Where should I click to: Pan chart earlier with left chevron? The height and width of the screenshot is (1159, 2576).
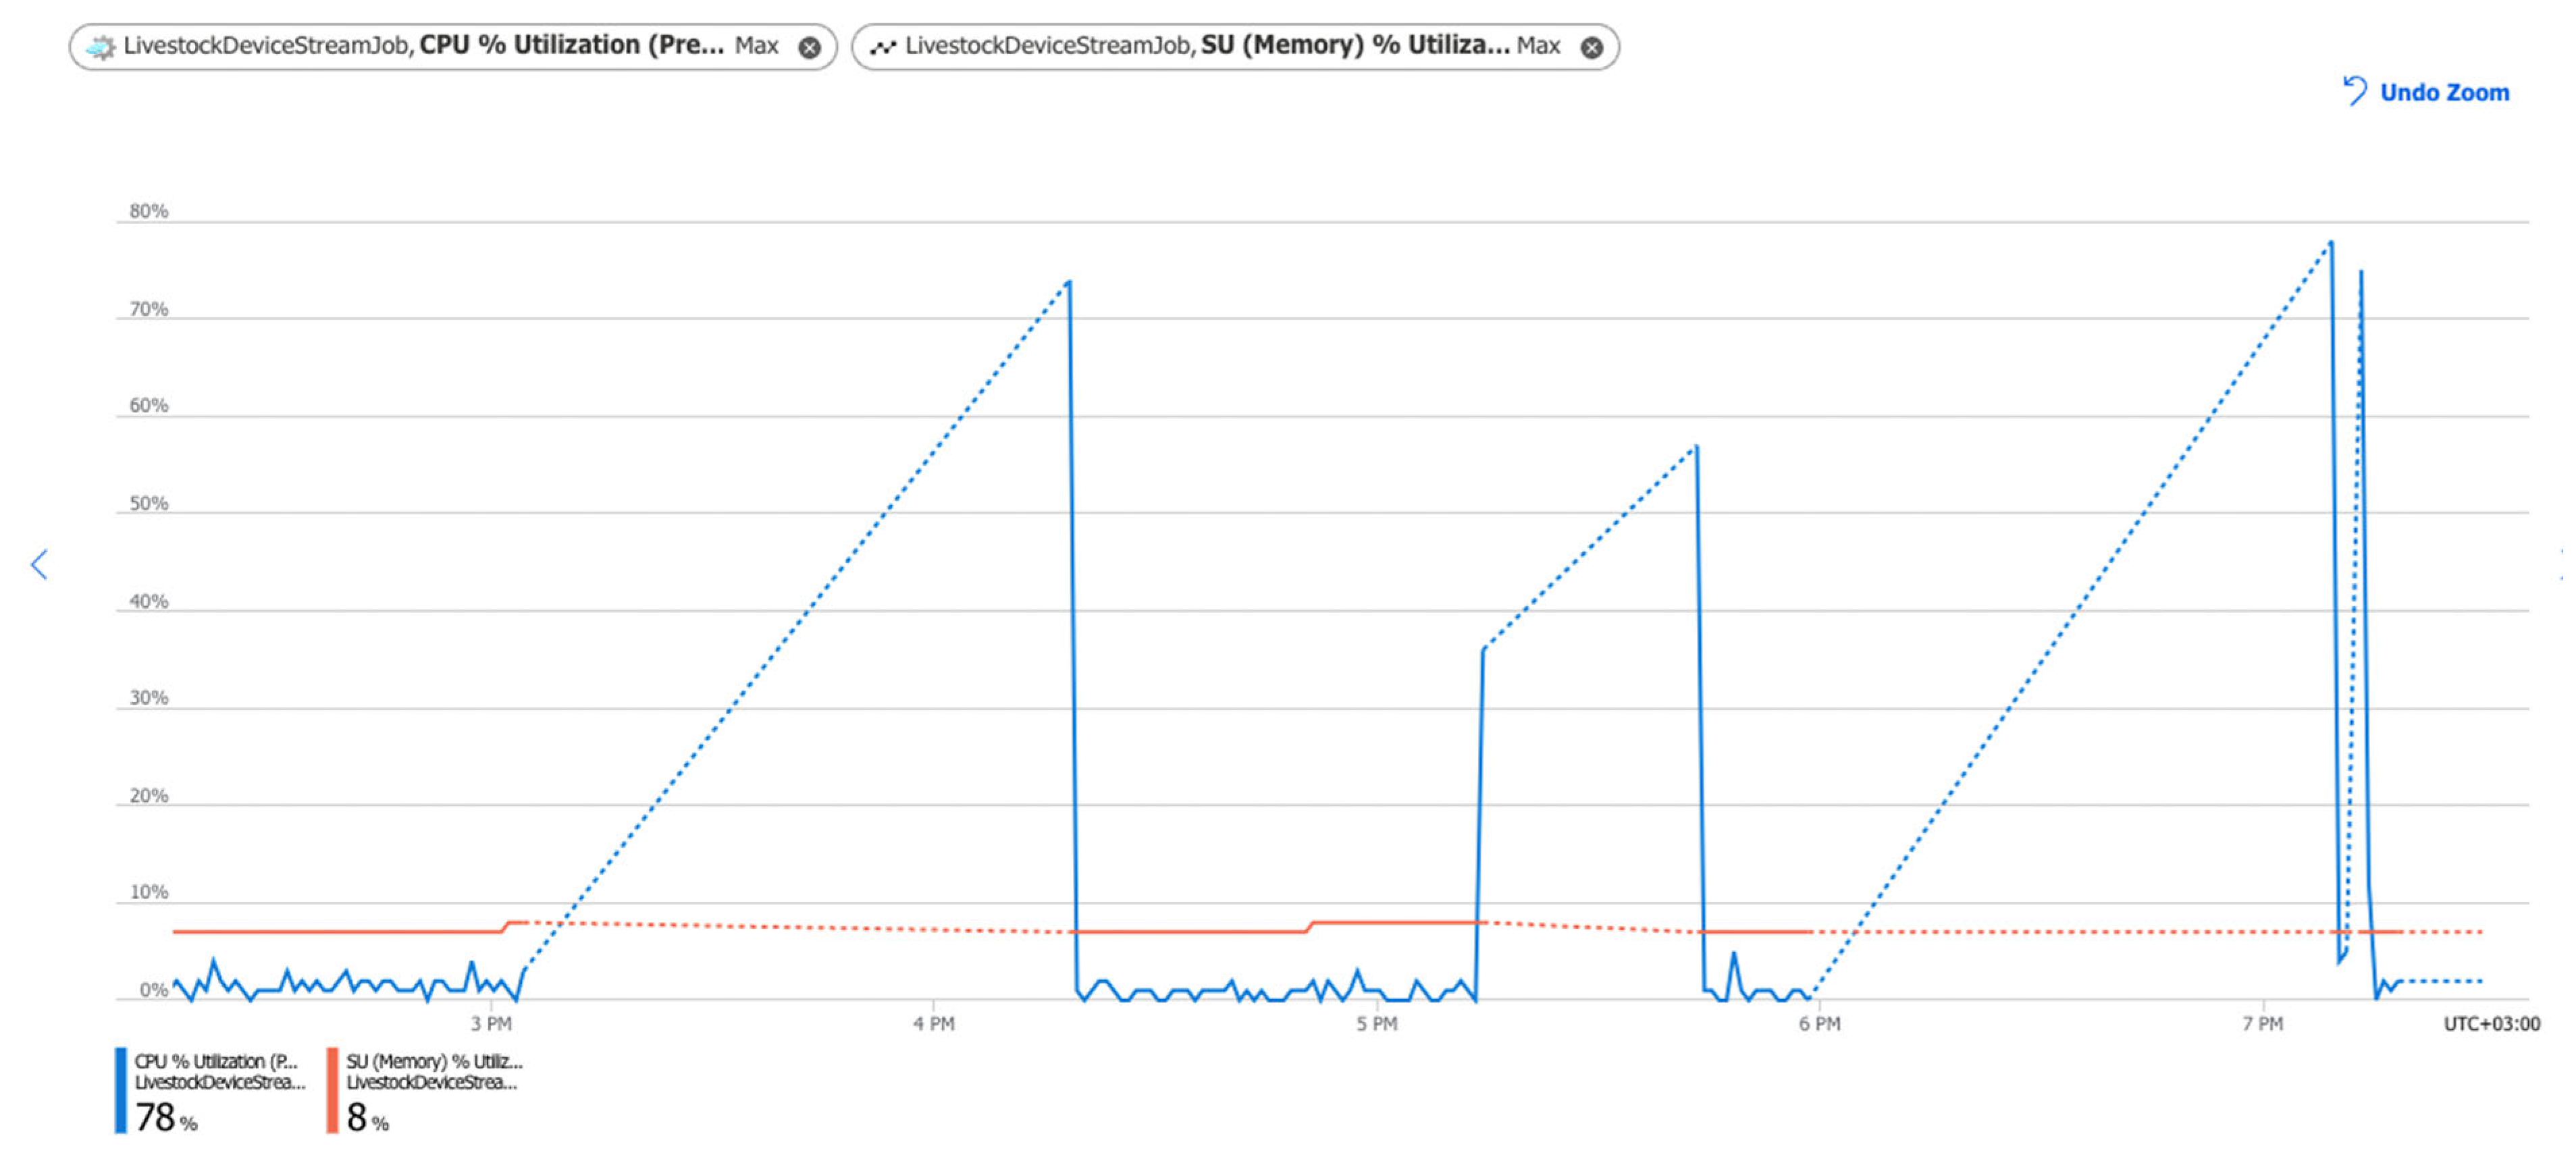[x=39, y=565]
